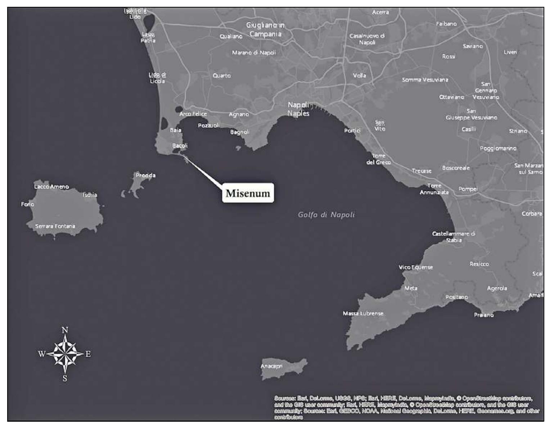The image size is (545, 422).
Task: Select the Golfo di Napoli label
Action: pyautogui.click(x=327, y=215)
